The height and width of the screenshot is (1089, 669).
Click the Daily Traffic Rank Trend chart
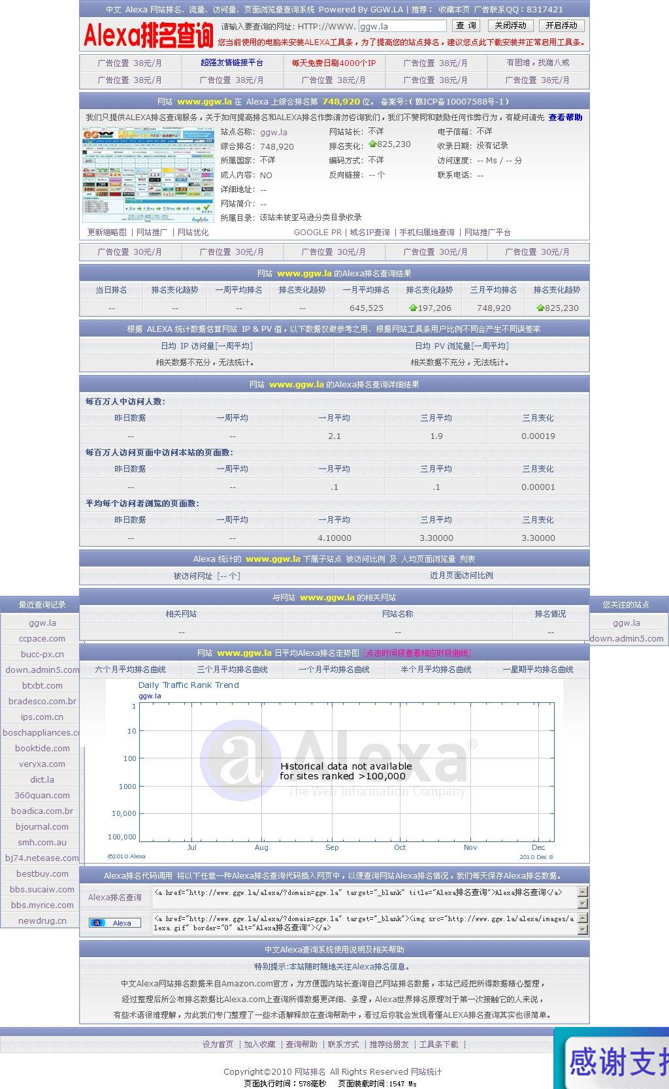pyautogui.click(x=334, y=771)
